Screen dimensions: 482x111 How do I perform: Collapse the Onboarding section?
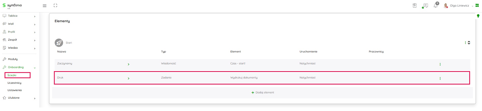[x=35, y=68]
